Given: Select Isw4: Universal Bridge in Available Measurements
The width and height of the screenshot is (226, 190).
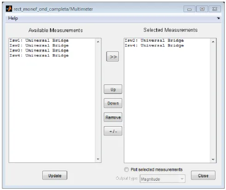Looking at the screenshot, I should [39, 56].
